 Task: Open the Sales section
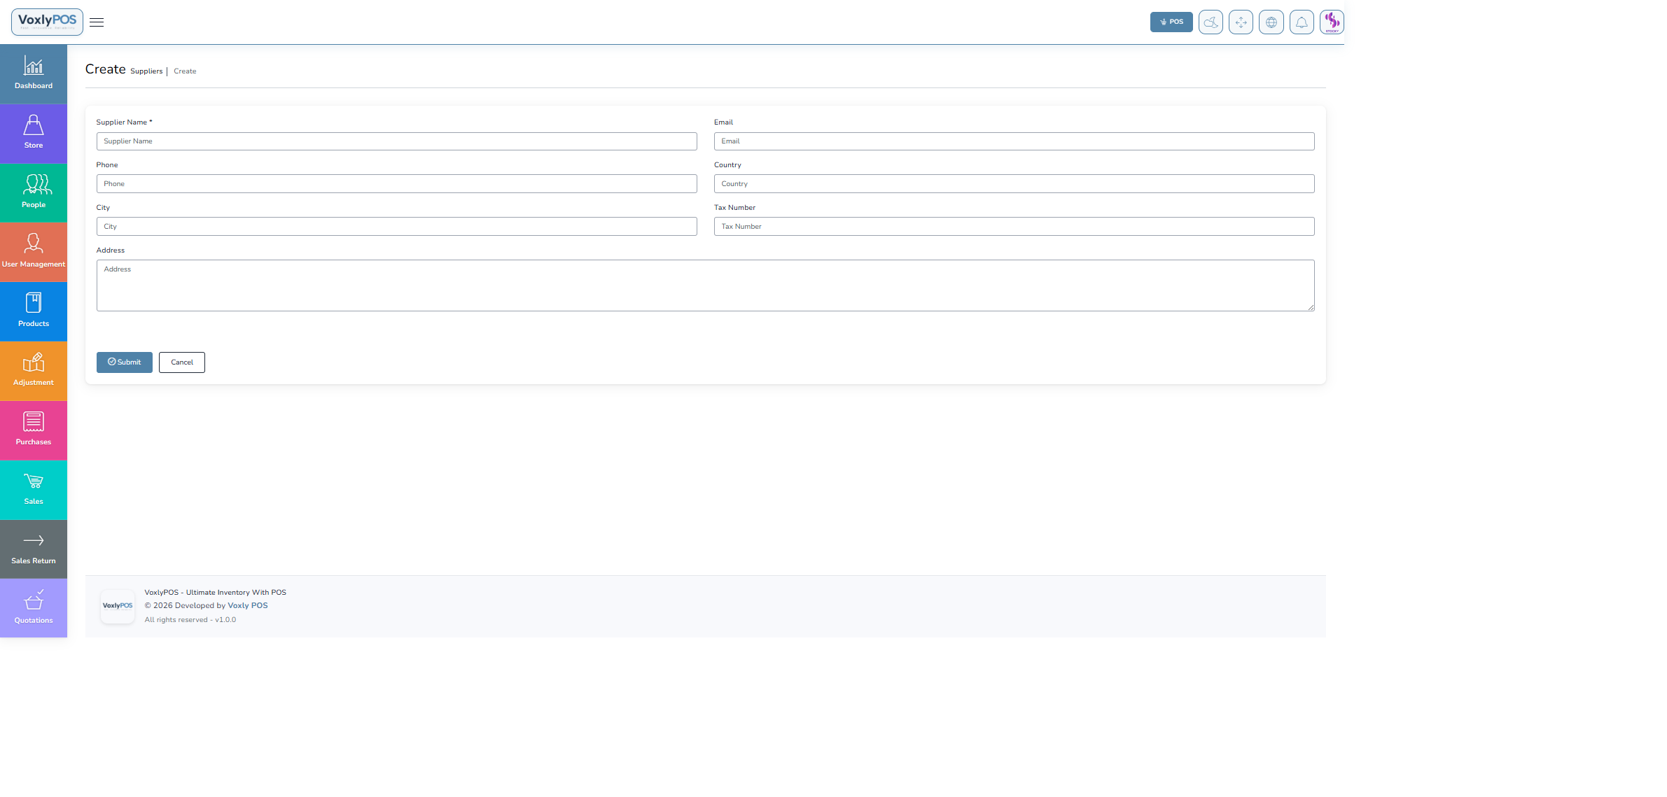[33, 488]
